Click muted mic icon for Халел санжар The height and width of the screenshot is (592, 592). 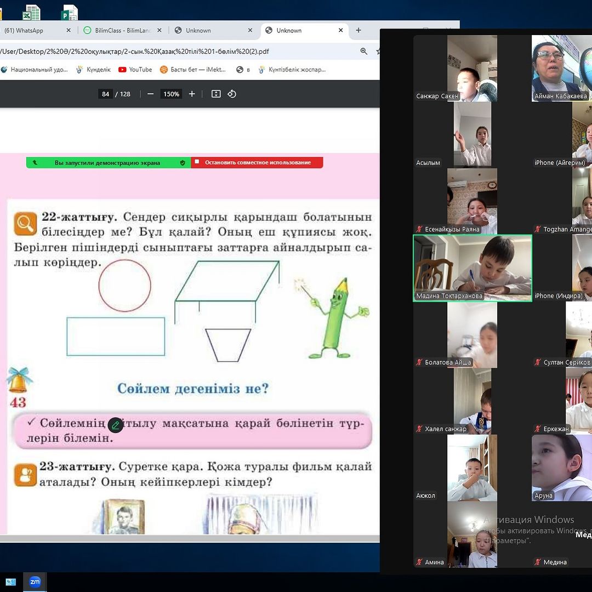[x=419, y=429]
